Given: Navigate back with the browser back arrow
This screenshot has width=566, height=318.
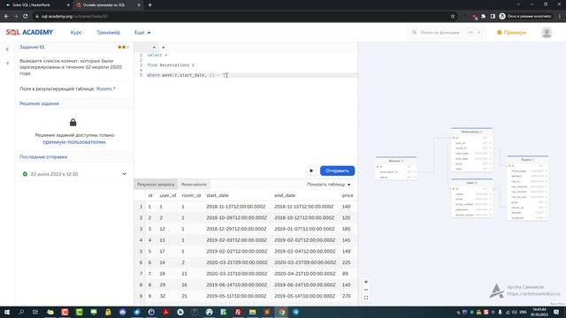Looking at the screenshot, I should (6, 16).
